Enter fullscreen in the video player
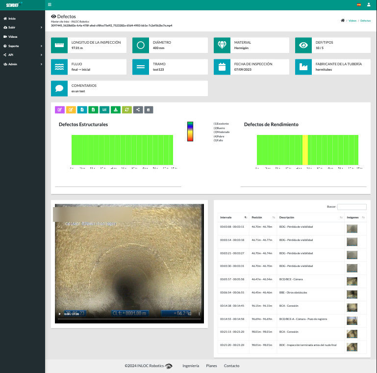This screenshot has width=377, height=373. click(190, 314)
